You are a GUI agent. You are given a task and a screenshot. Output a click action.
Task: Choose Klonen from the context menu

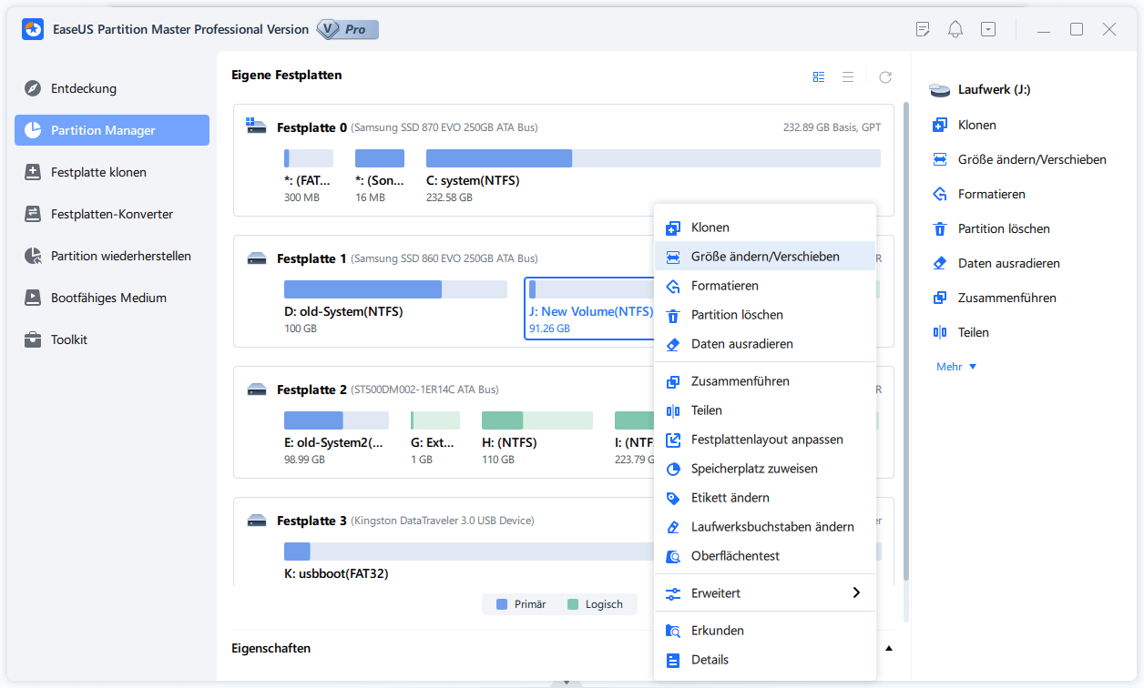(765, 228)
